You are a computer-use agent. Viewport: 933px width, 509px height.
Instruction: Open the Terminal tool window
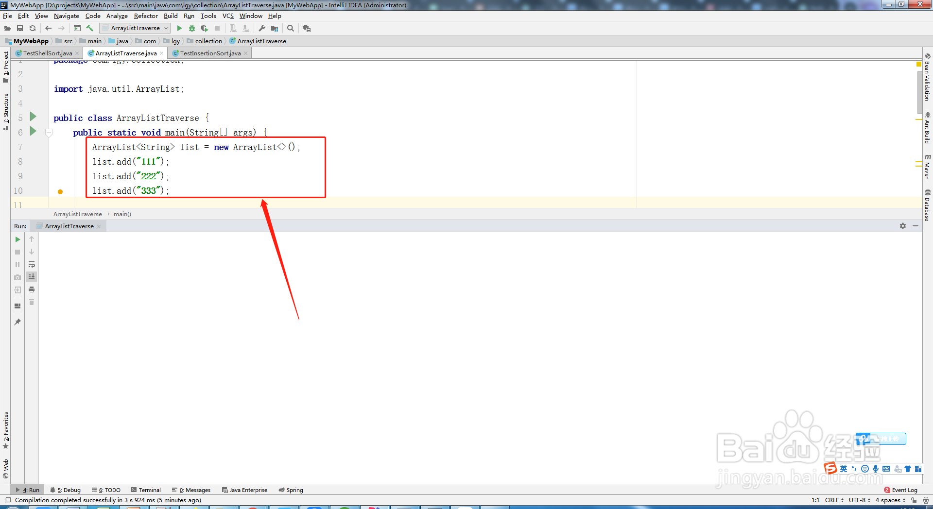point(146,490)
